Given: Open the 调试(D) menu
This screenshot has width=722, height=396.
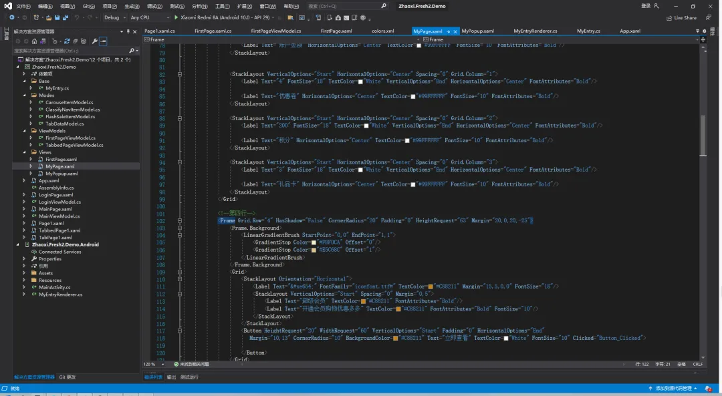Looking at the screenshot, I should (154, 6).
